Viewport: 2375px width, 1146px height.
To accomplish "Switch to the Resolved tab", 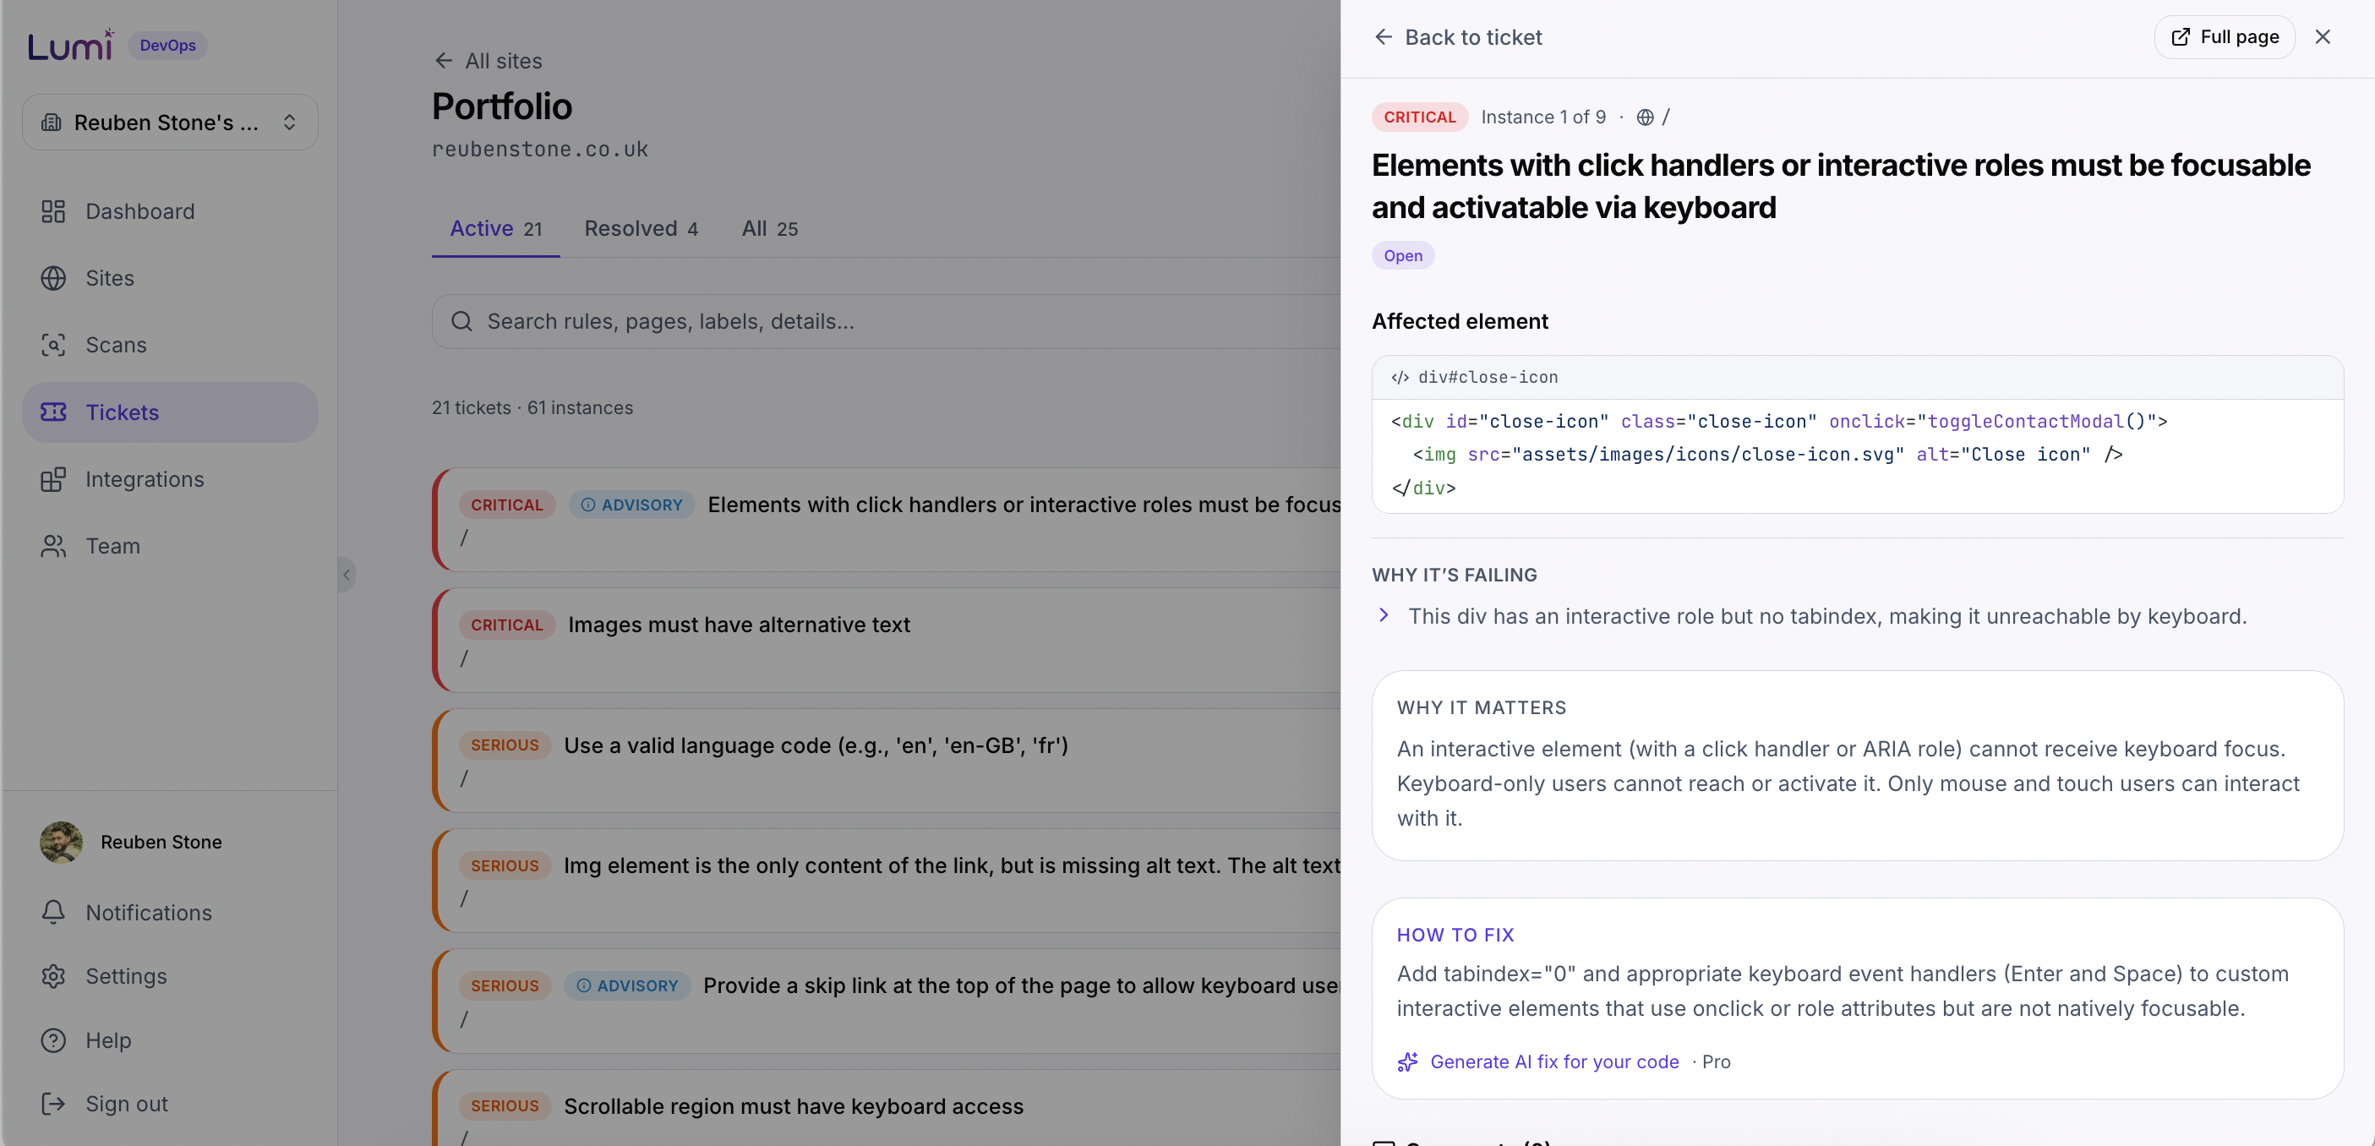I will 642,229.
